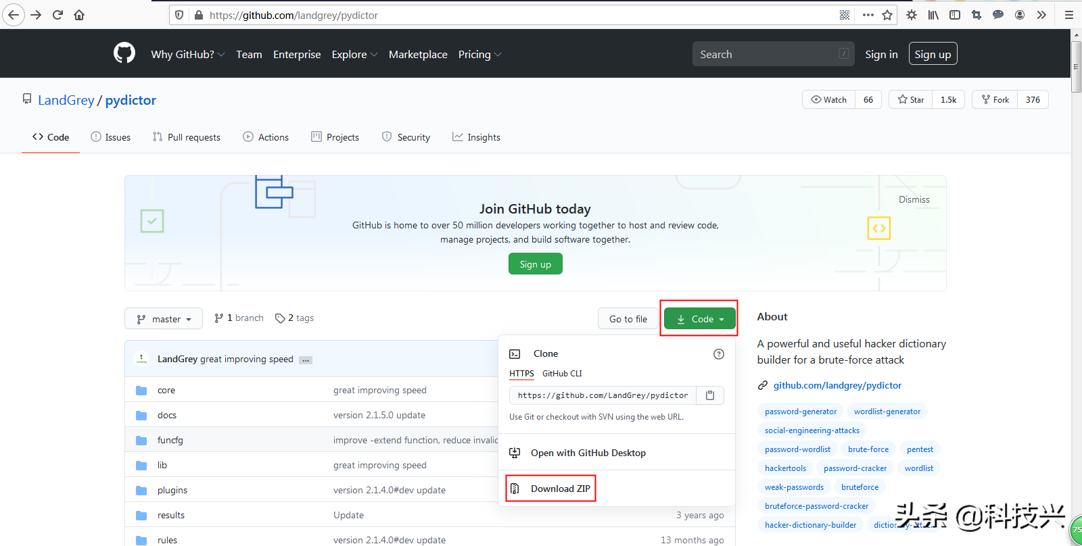This screenshot has width=1082, height=546.
Task: Open the Library icon in toolbar
Action: 933,15
